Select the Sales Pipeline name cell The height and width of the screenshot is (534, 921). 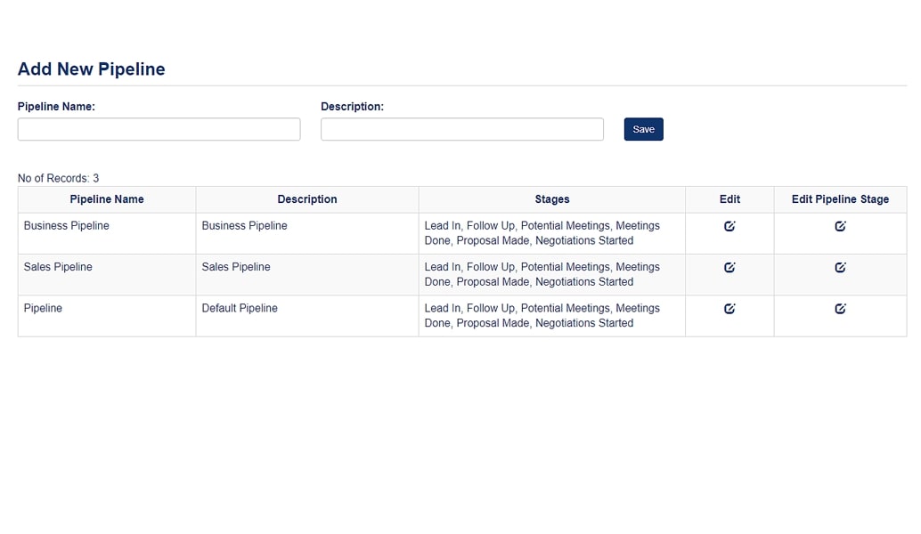click(58, 267)
